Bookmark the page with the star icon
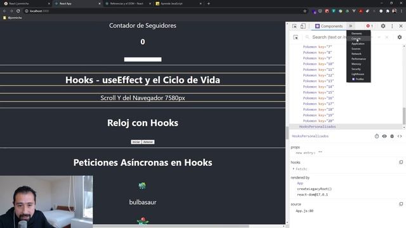The image size is (406, 228). pos(304,11)
